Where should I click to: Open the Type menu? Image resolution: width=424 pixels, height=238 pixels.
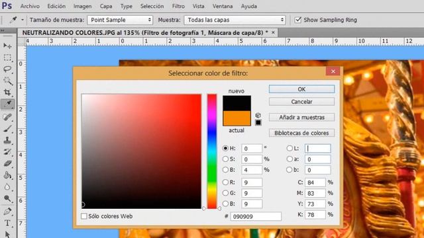[x=127, y=6]
